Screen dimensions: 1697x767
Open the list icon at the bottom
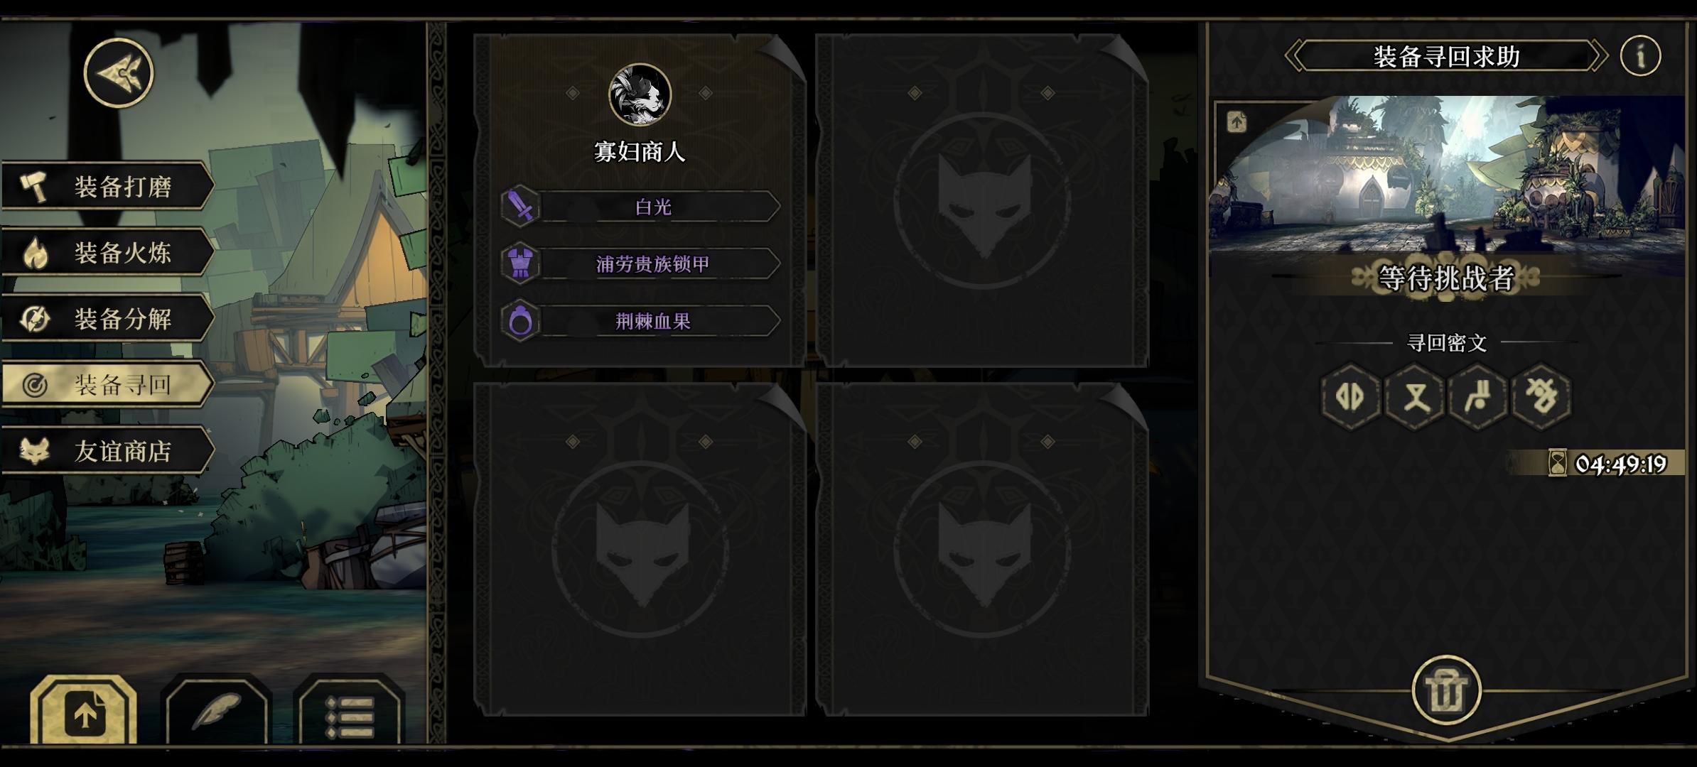click(x=349, y=712)
